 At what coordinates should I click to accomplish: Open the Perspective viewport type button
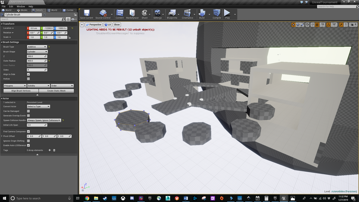tap(93, 25)
